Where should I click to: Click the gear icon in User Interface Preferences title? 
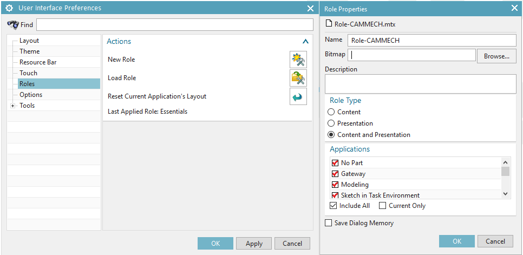point(9,8)
